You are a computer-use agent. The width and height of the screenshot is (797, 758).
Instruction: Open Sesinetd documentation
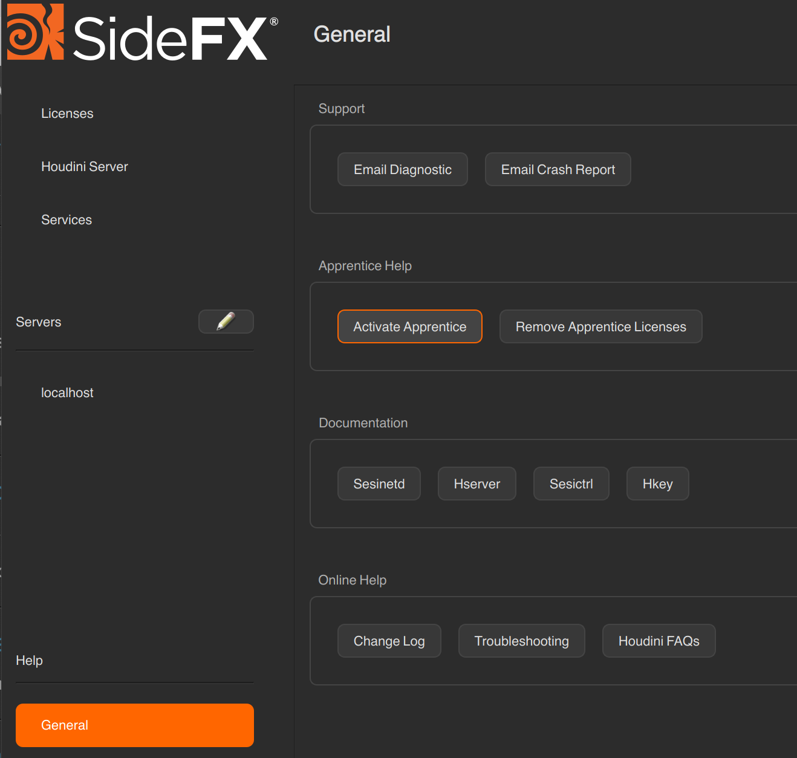pos(379,484)
